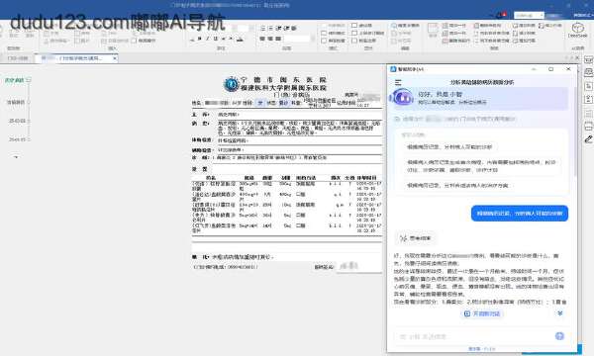The height and width of the screenshot is (356, 594).
Task: Open the dropdown box in the blue title bar
Action: (529, 15)
